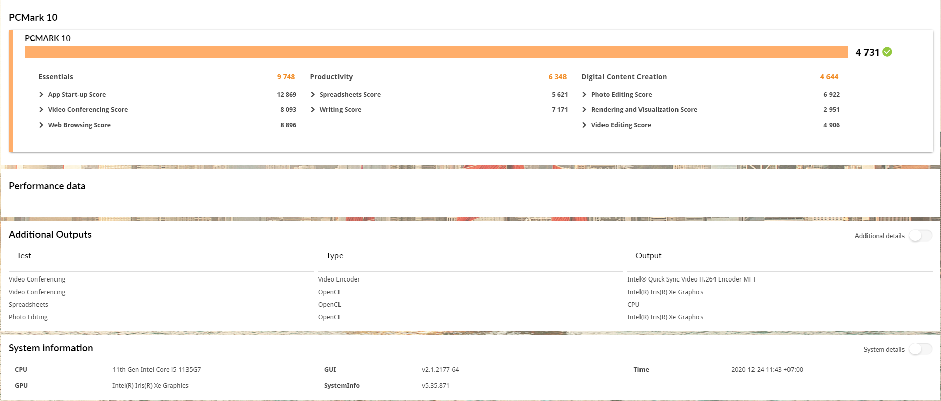Click the Performance data heading
Screen dimensions: 941x401
[47, 186]
